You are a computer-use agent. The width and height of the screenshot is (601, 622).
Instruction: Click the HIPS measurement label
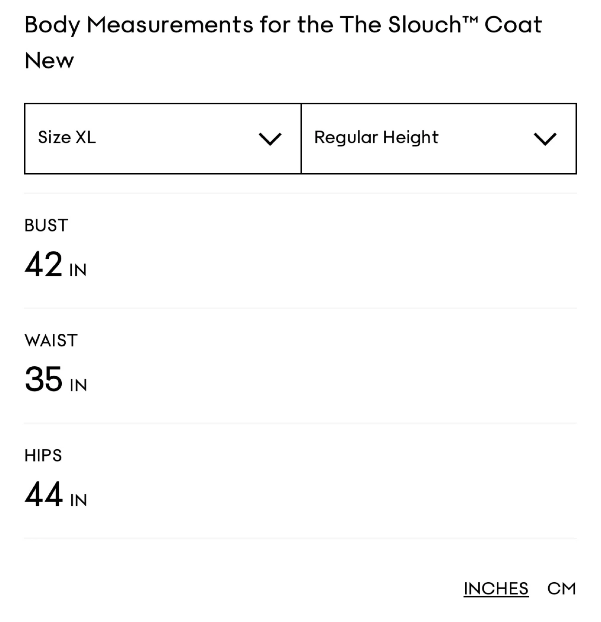point(43,456)
